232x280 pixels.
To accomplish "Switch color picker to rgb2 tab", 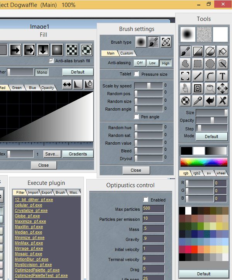I will (x=197, y=173).
